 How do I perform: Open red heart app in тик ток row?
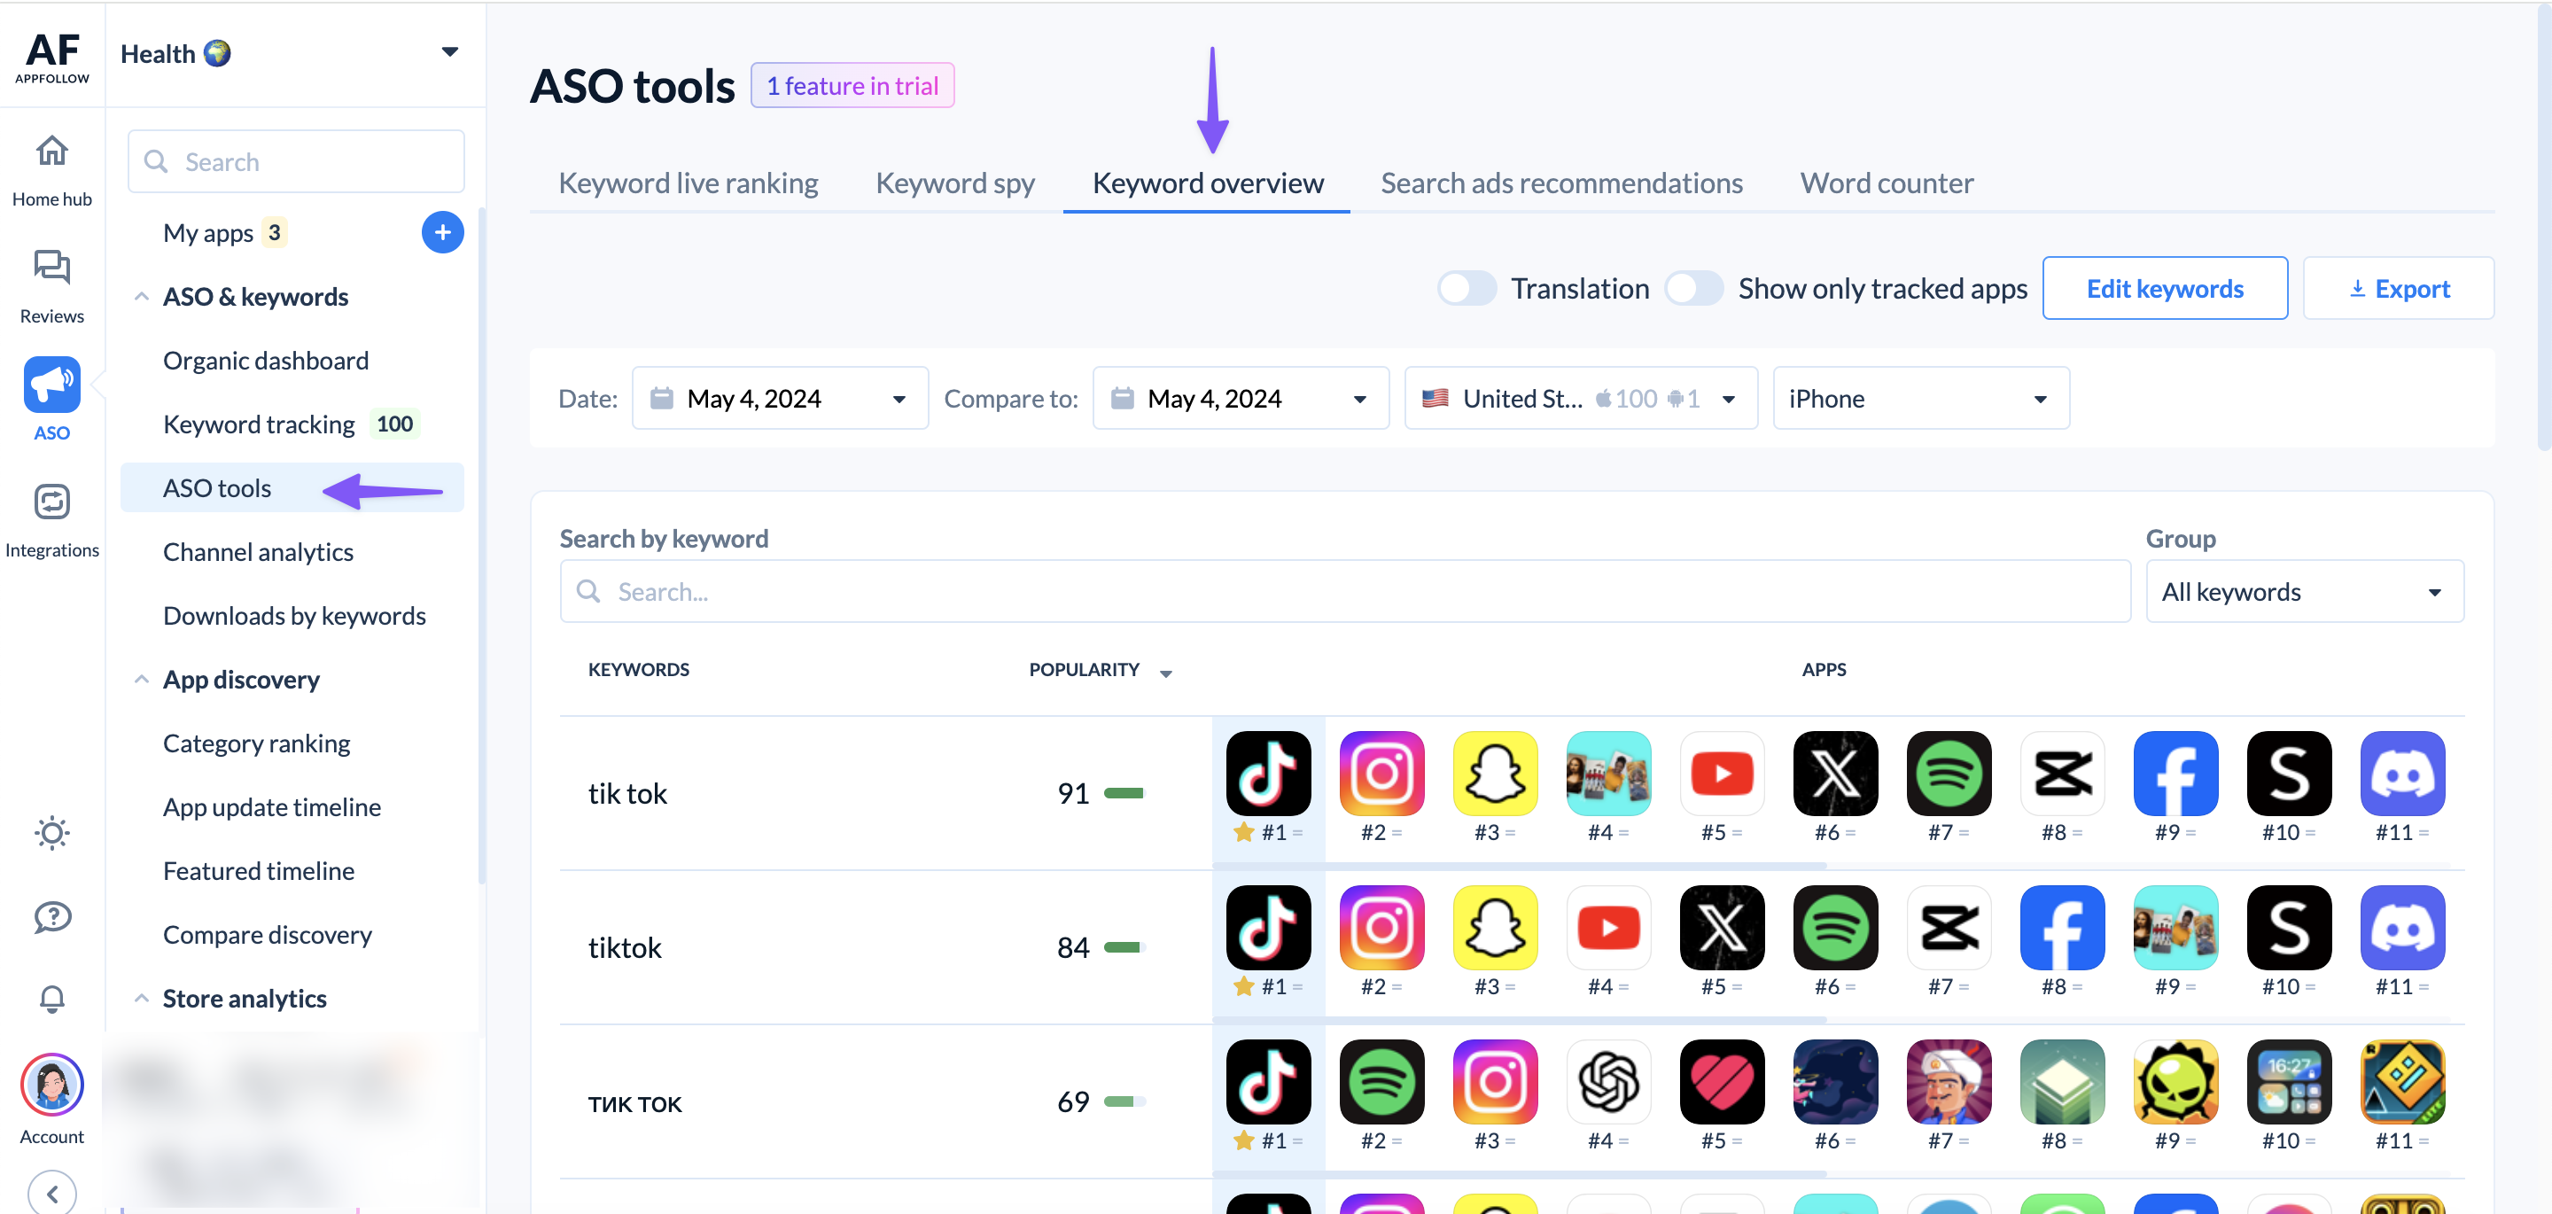pyautogui.click(x=1722, y=1081)
